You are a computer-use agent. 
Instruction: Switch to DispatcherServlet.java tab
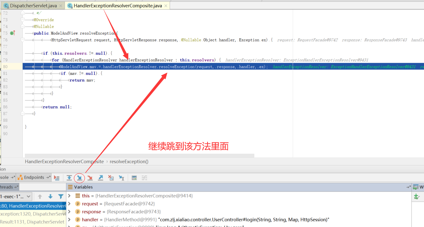tap(33, 6)
